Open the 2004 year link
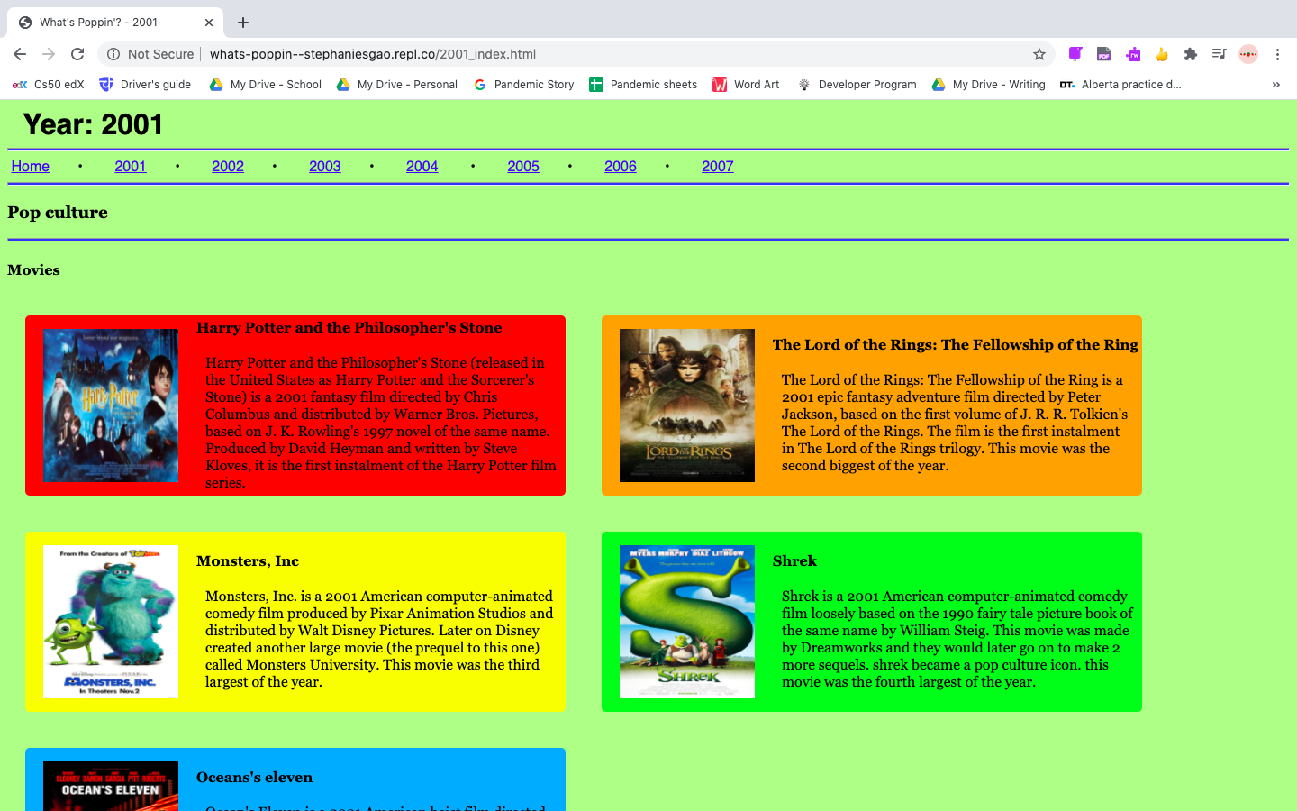This screenshot has height=811, width=1297. [422, 166]
